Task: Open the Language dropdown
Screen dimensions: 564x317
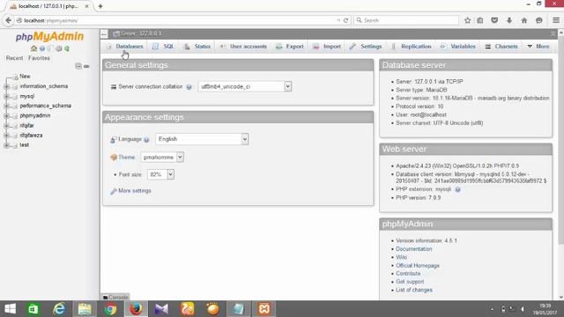Action: click(x=202, y=139)
